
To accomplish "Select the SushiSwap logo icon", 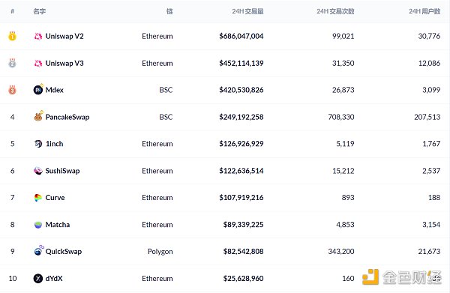I will (38, 171).
